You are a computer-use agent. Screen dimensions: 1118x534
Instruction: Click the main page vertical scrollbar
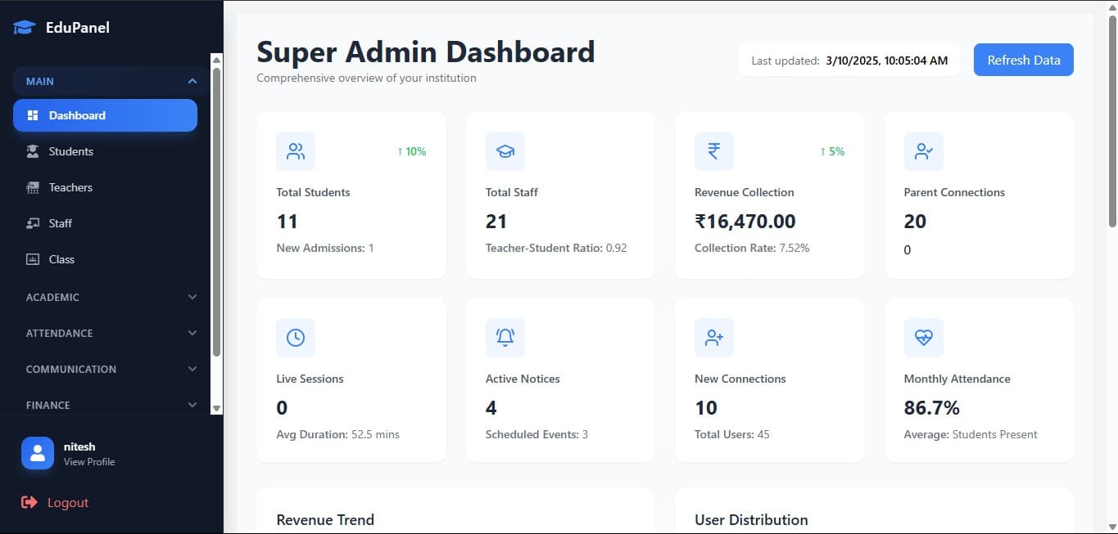pos(1111,123)
